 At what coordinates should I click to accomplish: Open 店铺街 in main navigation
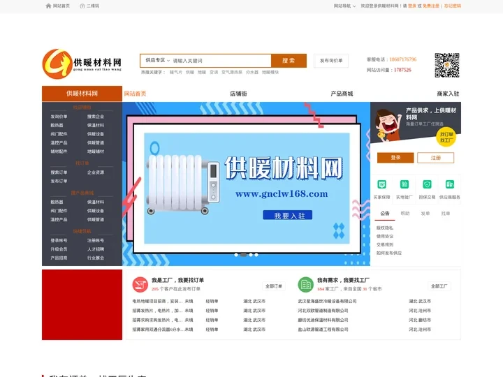(x=238, y=94)
